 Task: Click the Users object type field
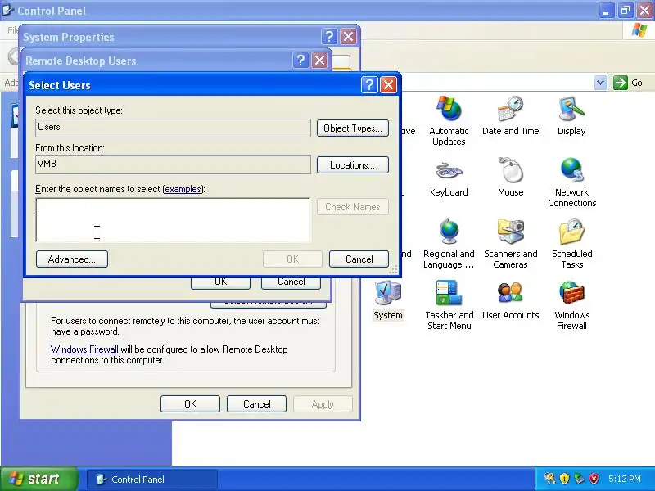click(x=173, y=128)
